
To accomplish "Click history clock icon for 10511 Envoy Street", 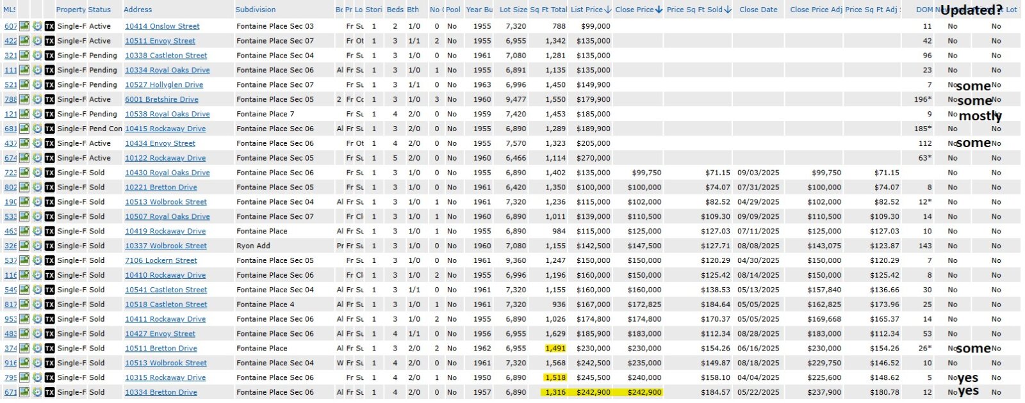I will (x=37, y=41).
